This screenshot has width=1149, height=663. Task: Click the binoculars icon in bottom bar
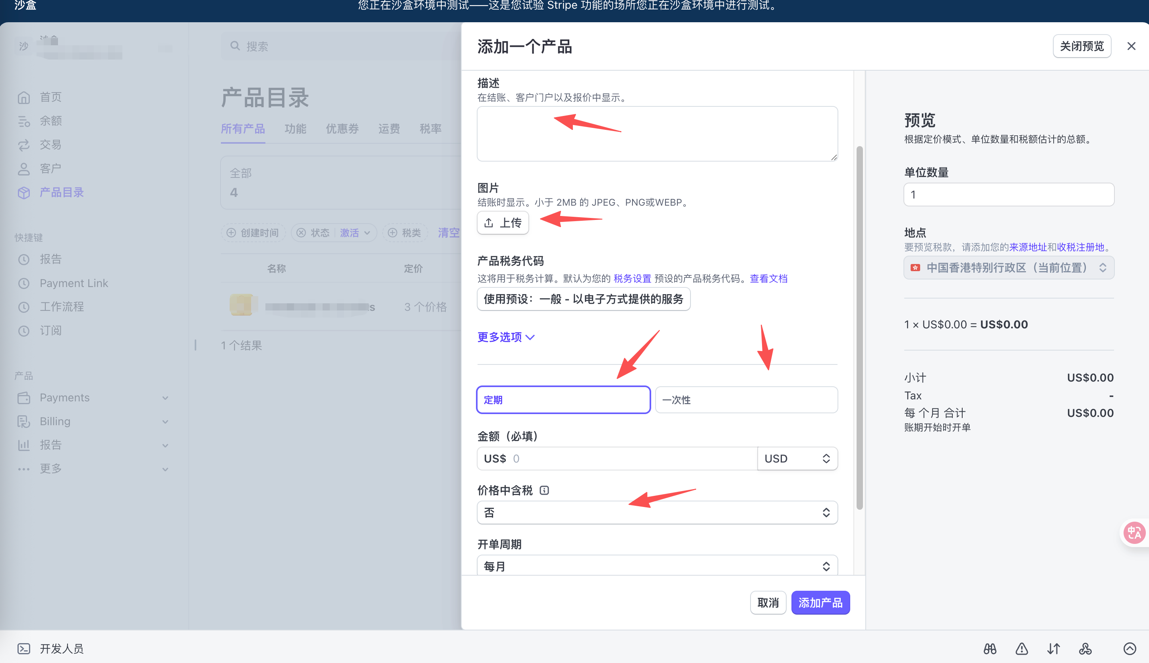tap(990, 648)
